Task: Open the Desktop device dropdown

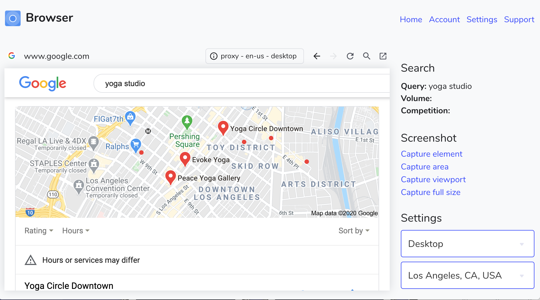Action: [x=467, y=244]
